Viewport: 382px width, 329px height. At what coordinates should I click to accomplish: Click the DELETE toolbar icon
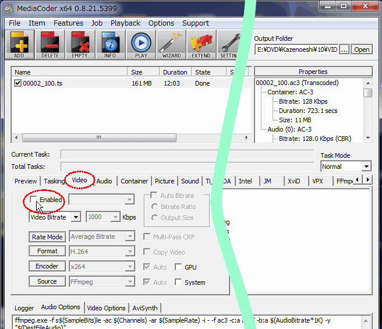50,44
